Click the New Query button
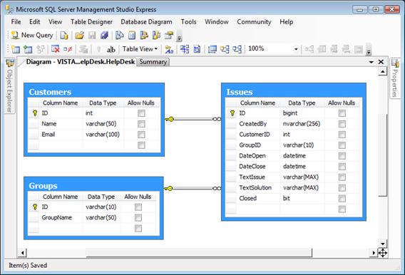Screen dimensions: 405x275 (x=32, y=35)
